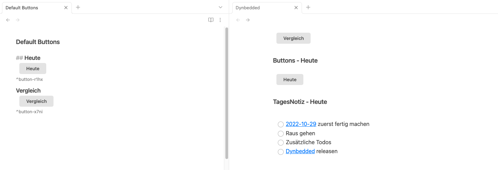Add a new tab beside Default Buttons
The image size is (498, 170).
point(78,7)
